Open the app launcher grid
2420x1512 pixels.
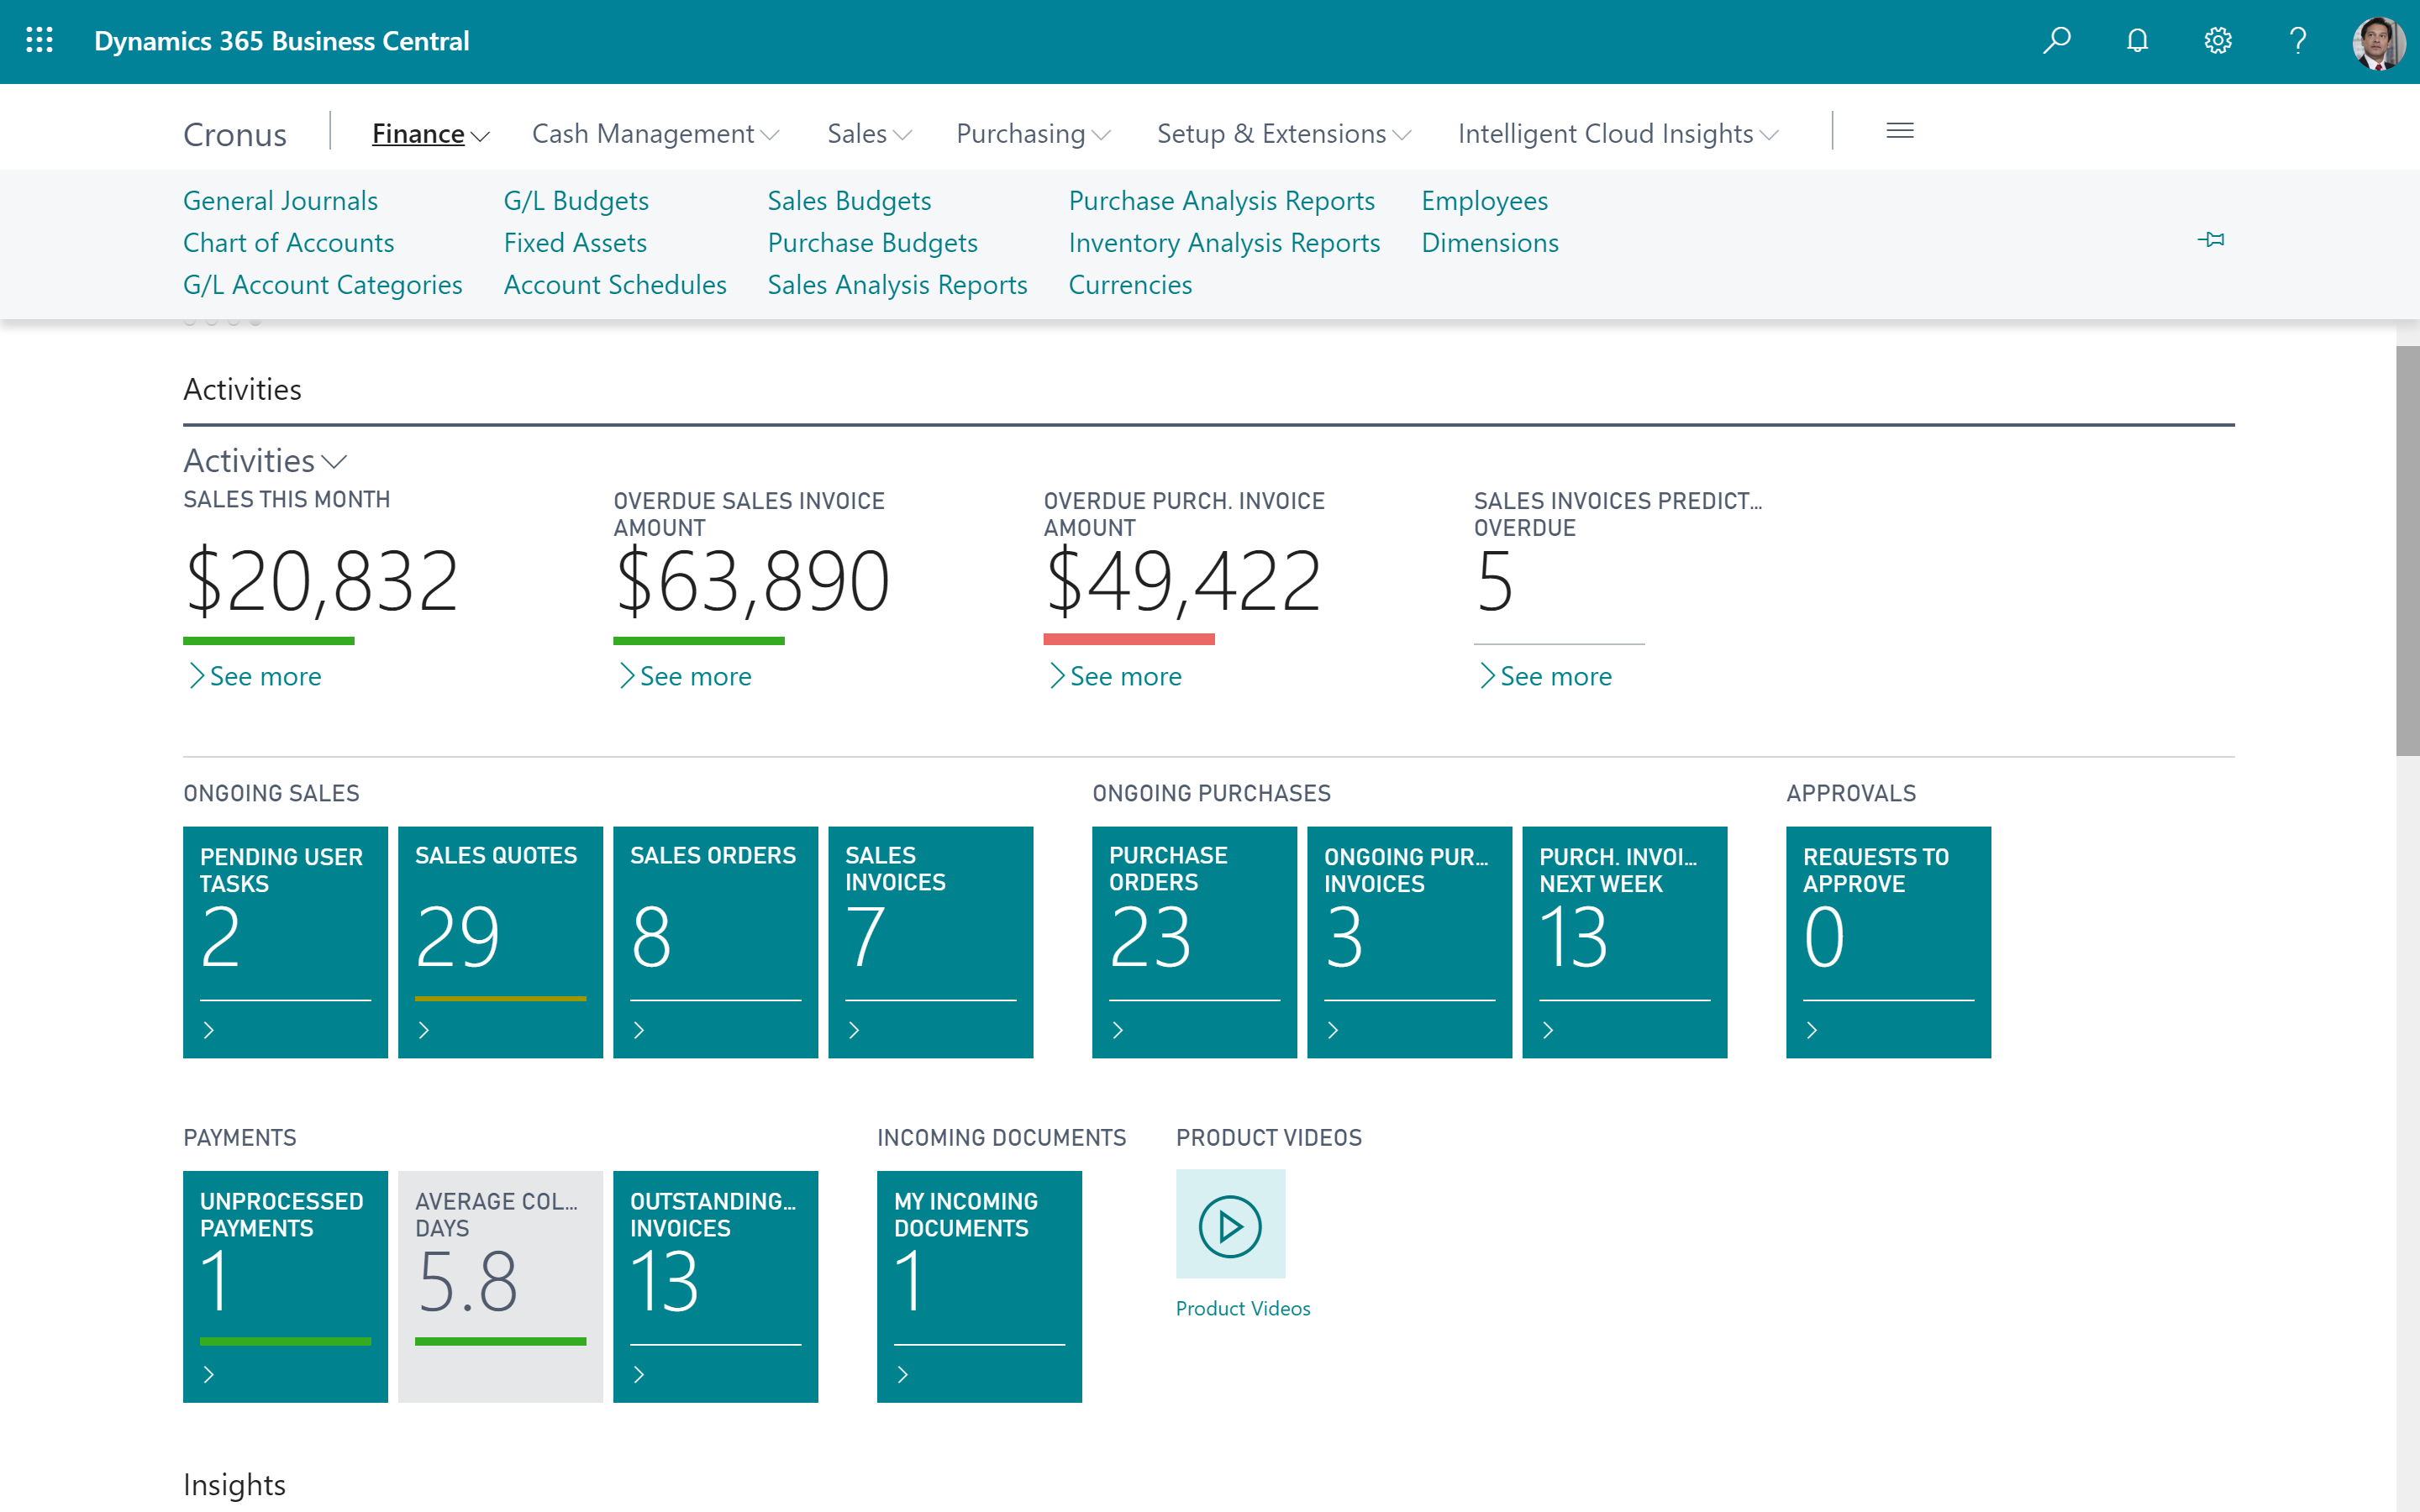tap(40, 40)
